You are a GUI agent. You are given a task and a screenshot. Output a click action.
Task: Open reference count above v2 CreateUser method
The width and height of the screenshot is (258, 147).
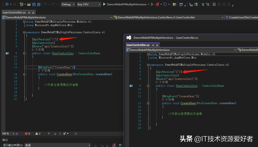(x=168, y=99)
